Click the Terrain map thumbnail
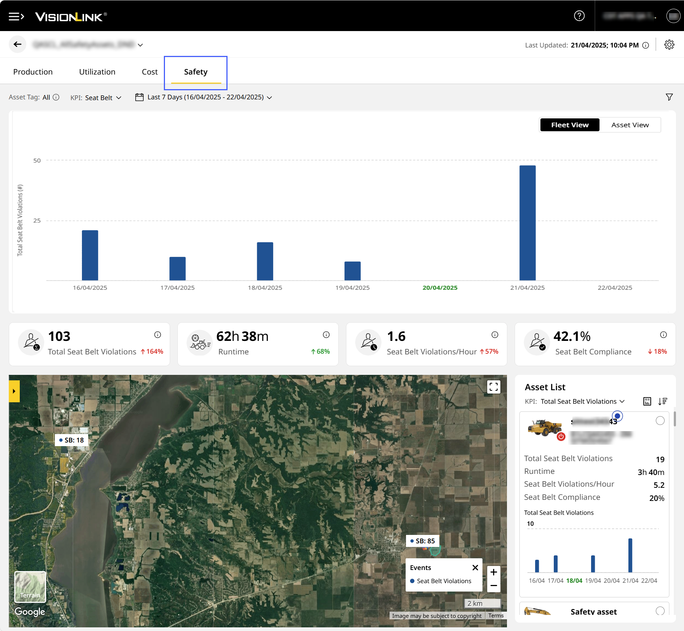Viewport: 684px width, 631px height. coord(30,587)
